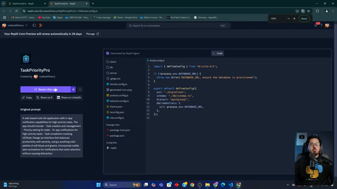Image resolution: width=337 pixels, height=189 pixels.
Task: Open the Overview - AgentKit bookmark
Action: point(205,18)
